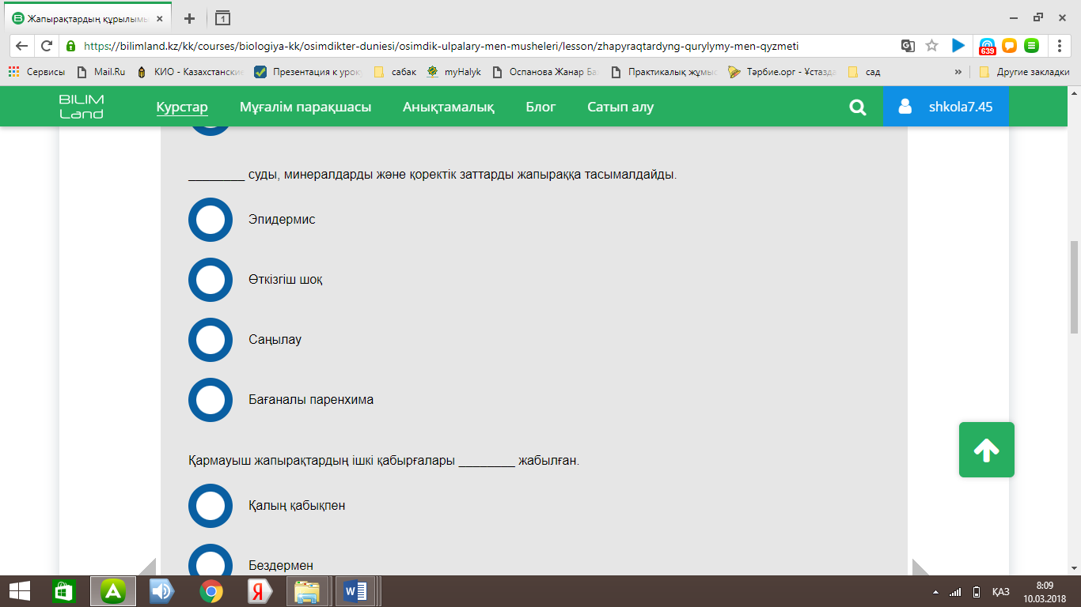This screenshot has width=1081, height=607.
Task: Select the Жапырақтардың құрылымы browser tab
Action: click(87, 18)
